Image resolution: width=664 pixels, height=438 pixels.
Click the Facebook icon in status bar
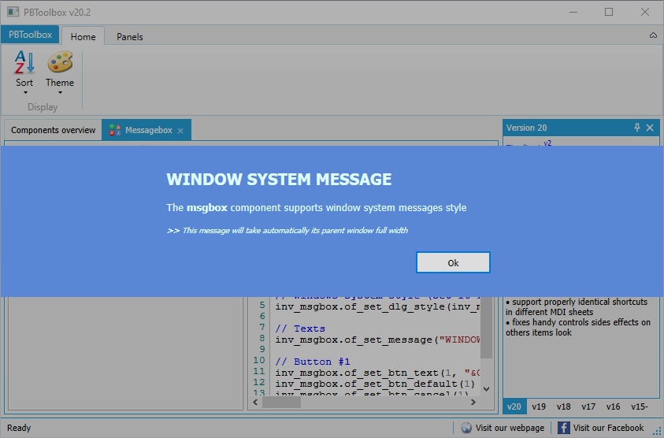(564, 428)
